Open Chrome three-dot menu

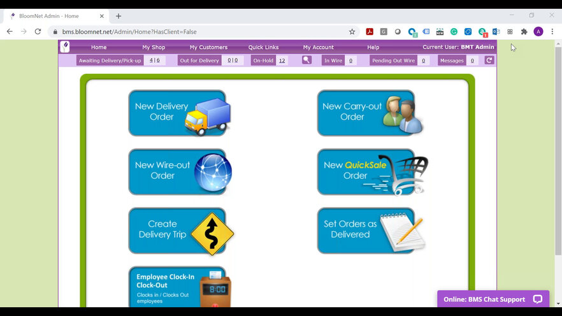[x=552, y=31]
